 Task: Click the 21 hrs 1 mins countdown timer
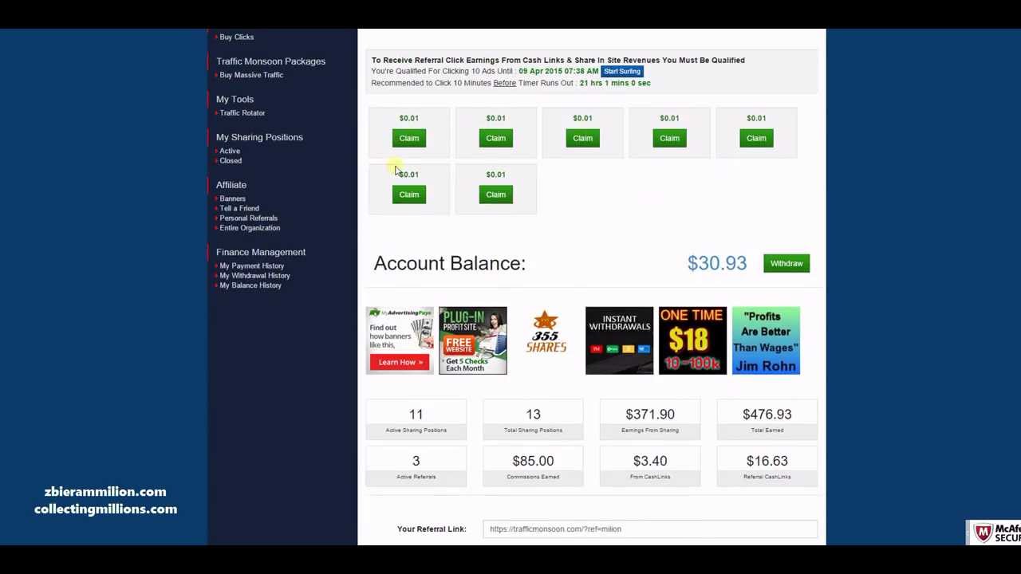(x=615, y=83)
